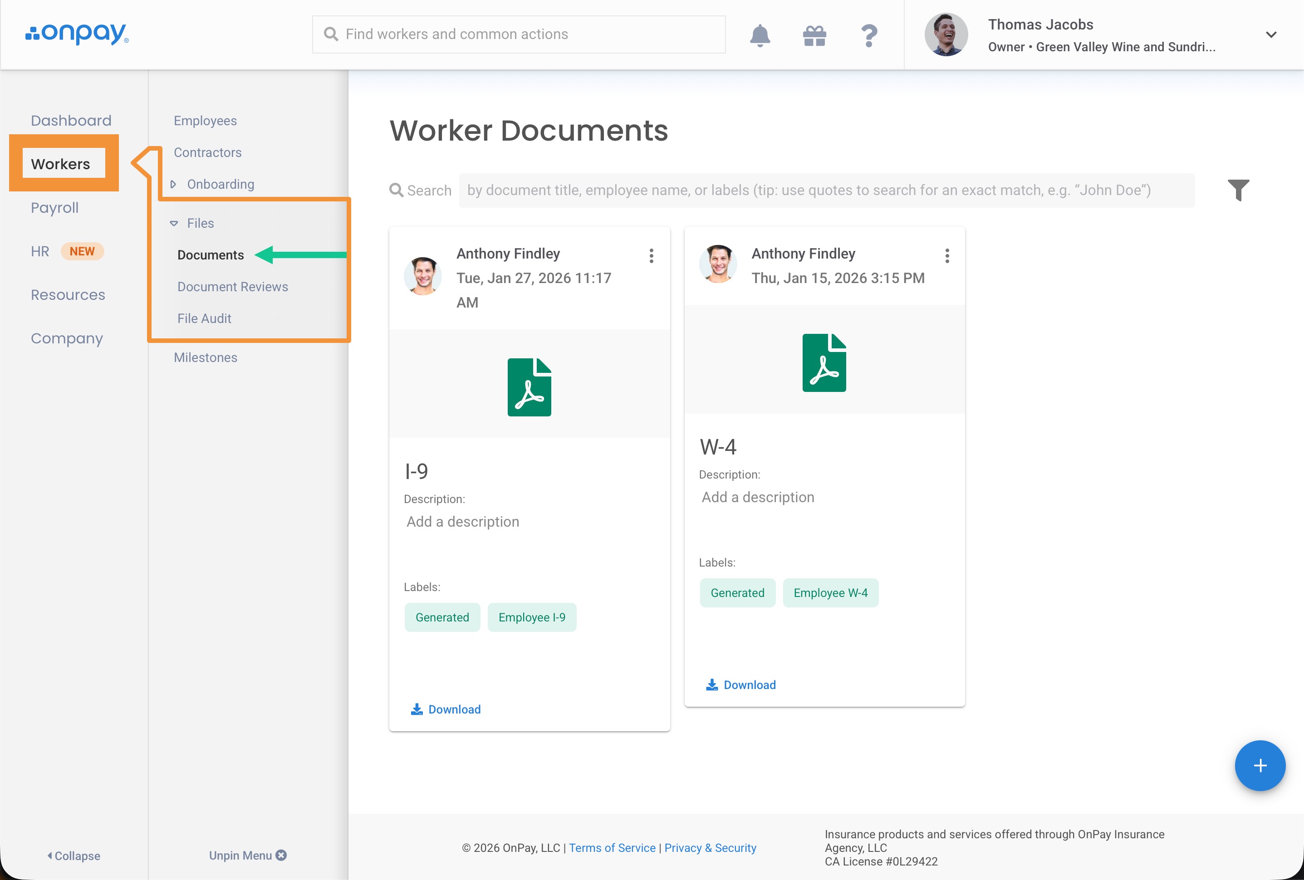Open the notifications bell

point(760,35)
